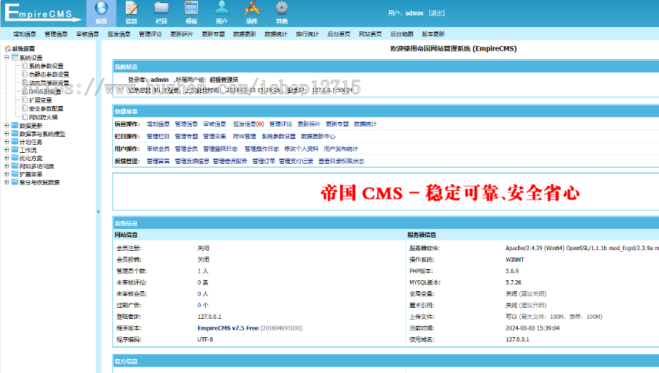Click the home icon beside 系统设置 title

[7, 49]
